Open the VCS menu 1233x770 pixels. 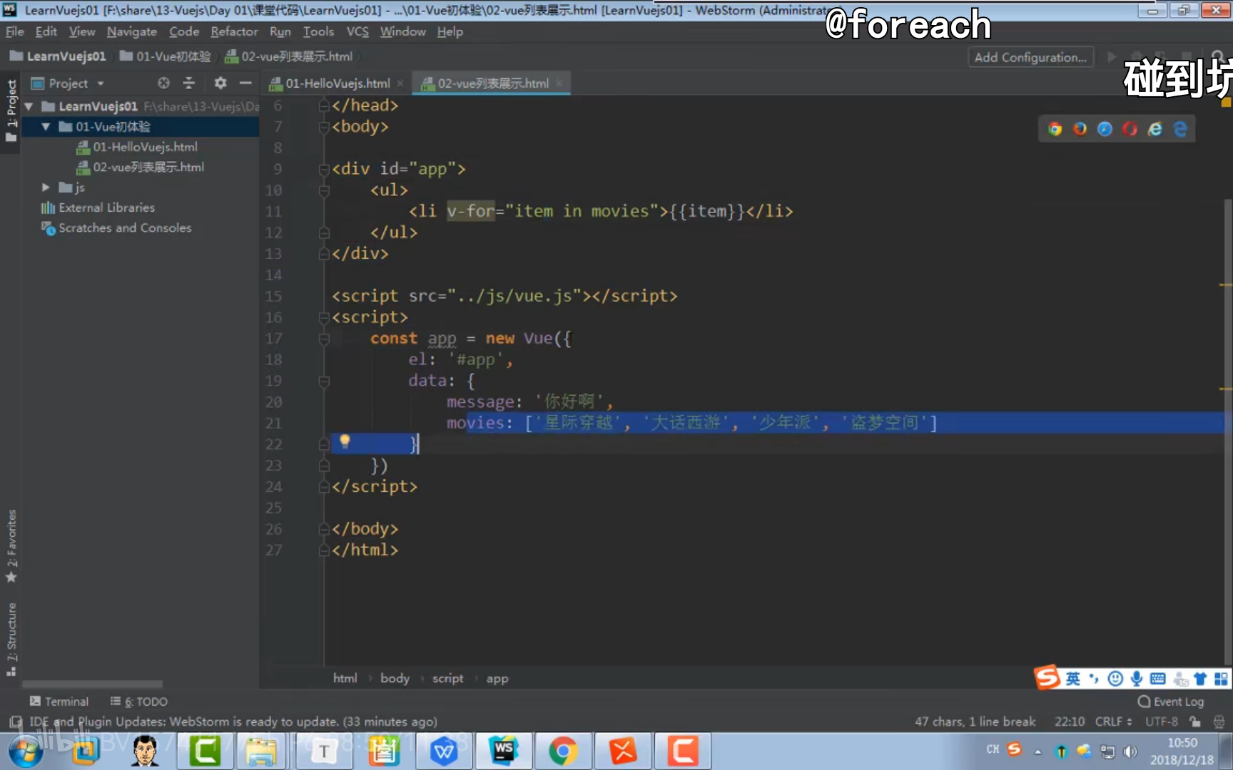pos(357,31)
